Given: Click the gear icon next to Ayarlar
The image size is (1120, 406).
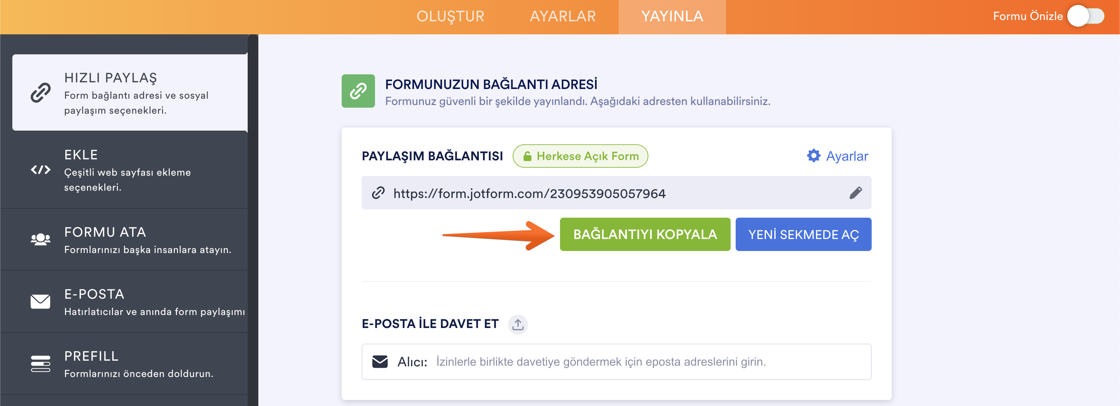Looking at the screenshot, I should pyautogui.click(x=813, y=156).
